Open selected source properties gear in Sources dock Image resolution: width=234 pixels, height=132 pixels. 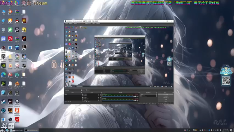click(86, 101)
